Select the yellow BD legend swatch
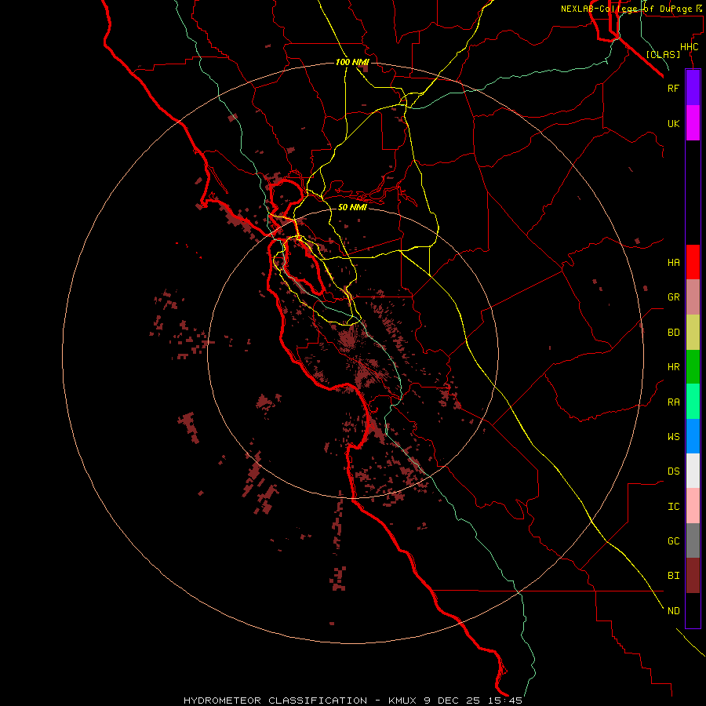Screen dimensions: 706x706 click(693, 333)
